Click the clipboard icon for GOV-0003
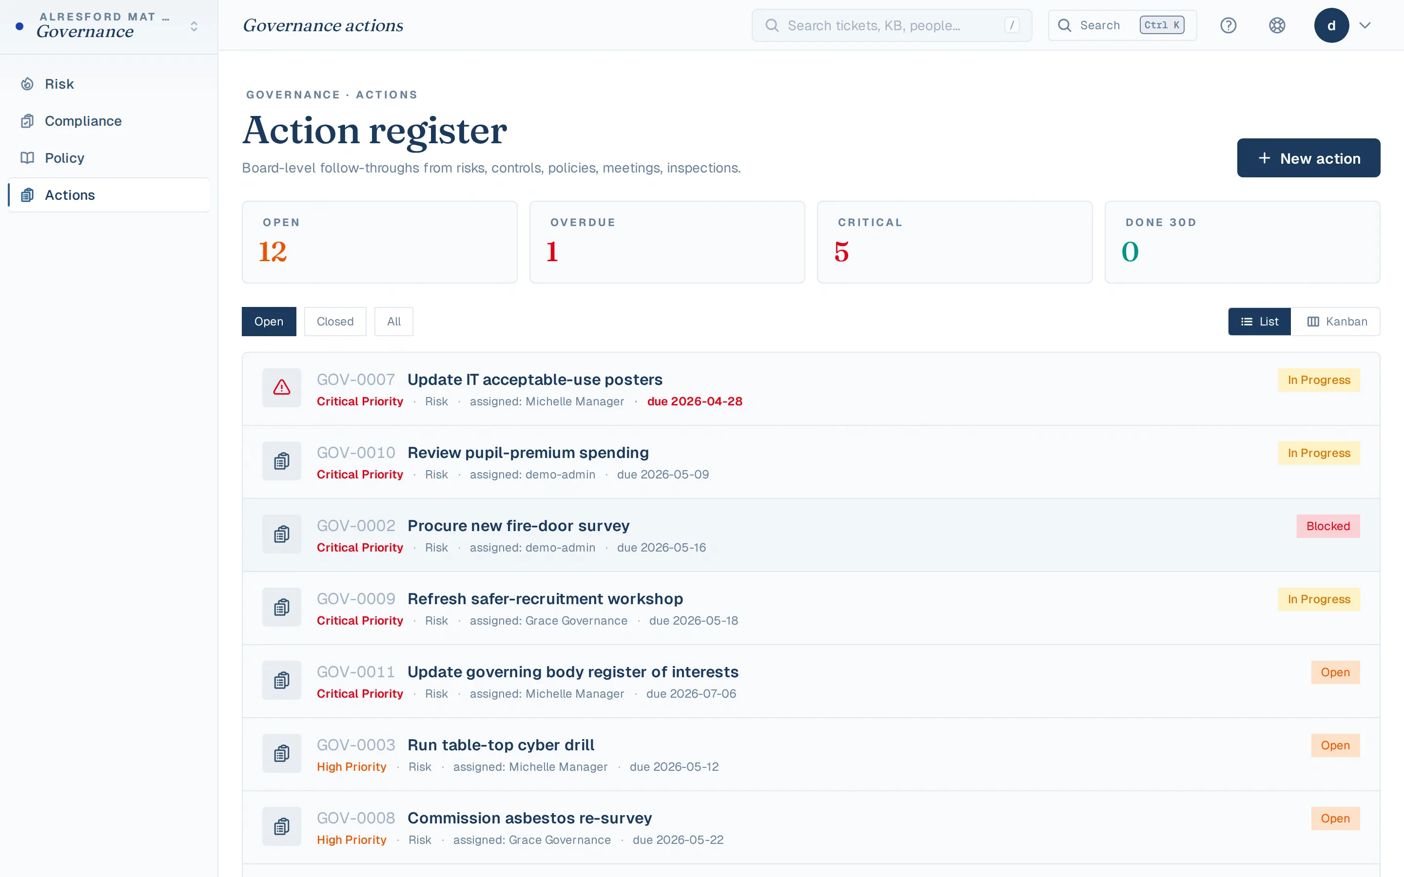1404x877 pixels. (281, 753)
